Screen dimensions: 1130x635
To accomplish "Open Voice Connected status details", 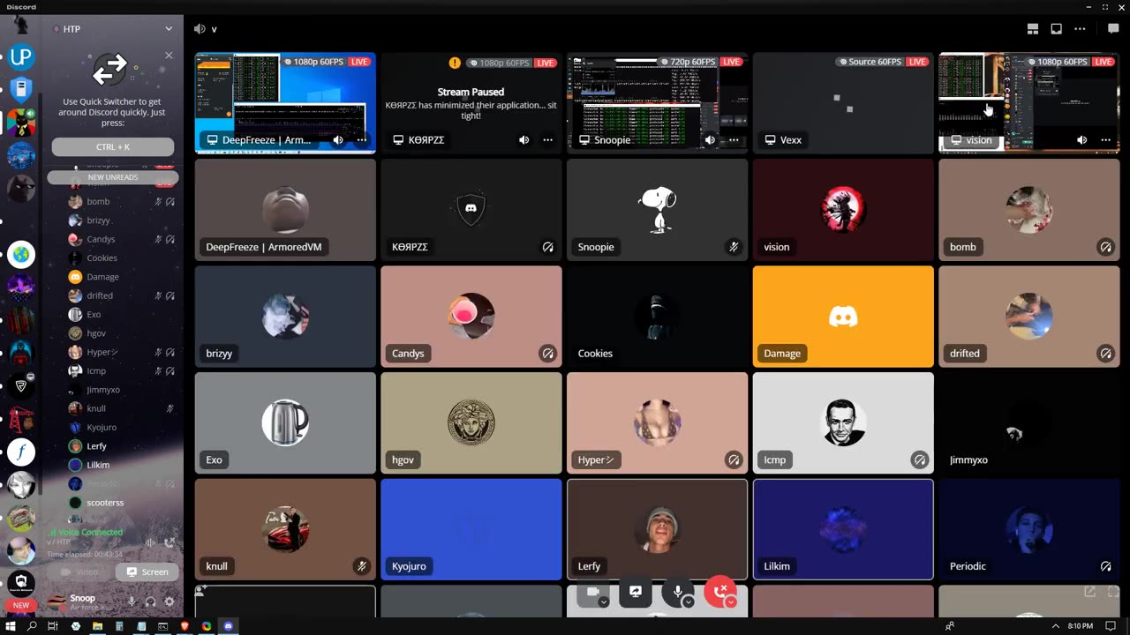I will pos(87,533).
